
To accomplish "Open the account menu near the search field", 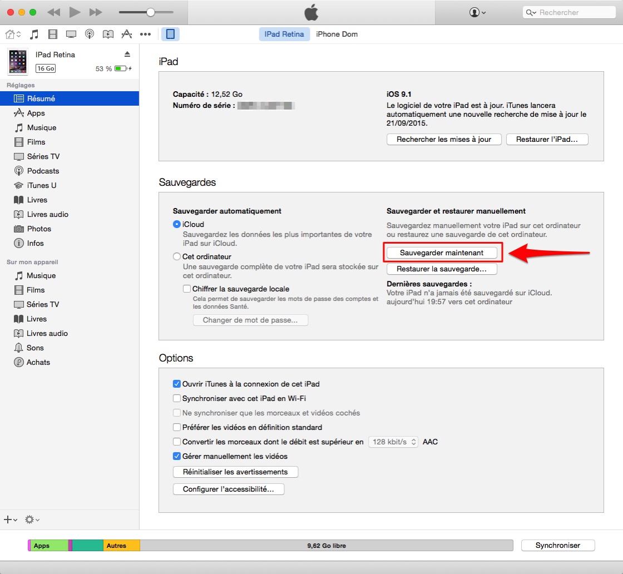I will [476, 12].
